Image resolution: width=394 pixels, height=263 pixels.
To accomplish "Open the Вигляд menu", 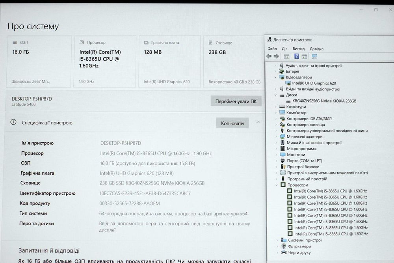I will coord(299,48).
